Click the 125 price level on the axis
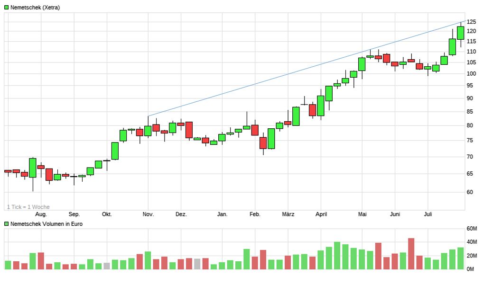This screenshot has height=284, width=483. 471,22
